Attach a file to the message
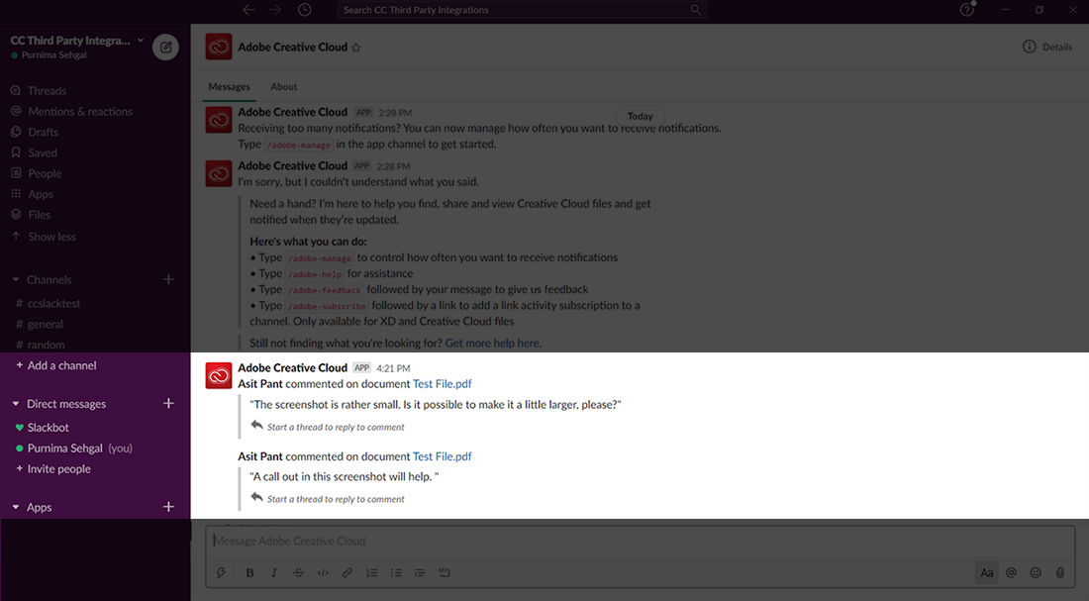Screen dimensions: 1089x601 [x=1060, y=572]
